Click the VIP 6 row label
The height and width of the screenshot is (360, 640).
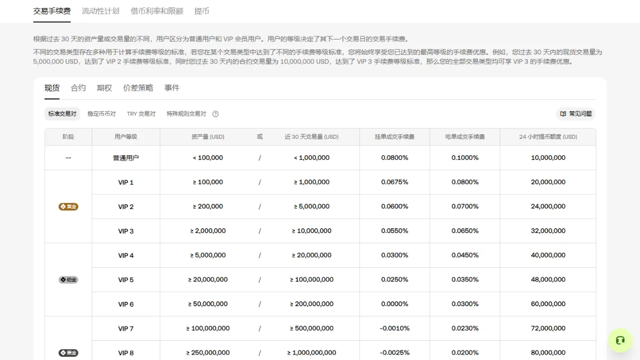(x=126, y=305)
